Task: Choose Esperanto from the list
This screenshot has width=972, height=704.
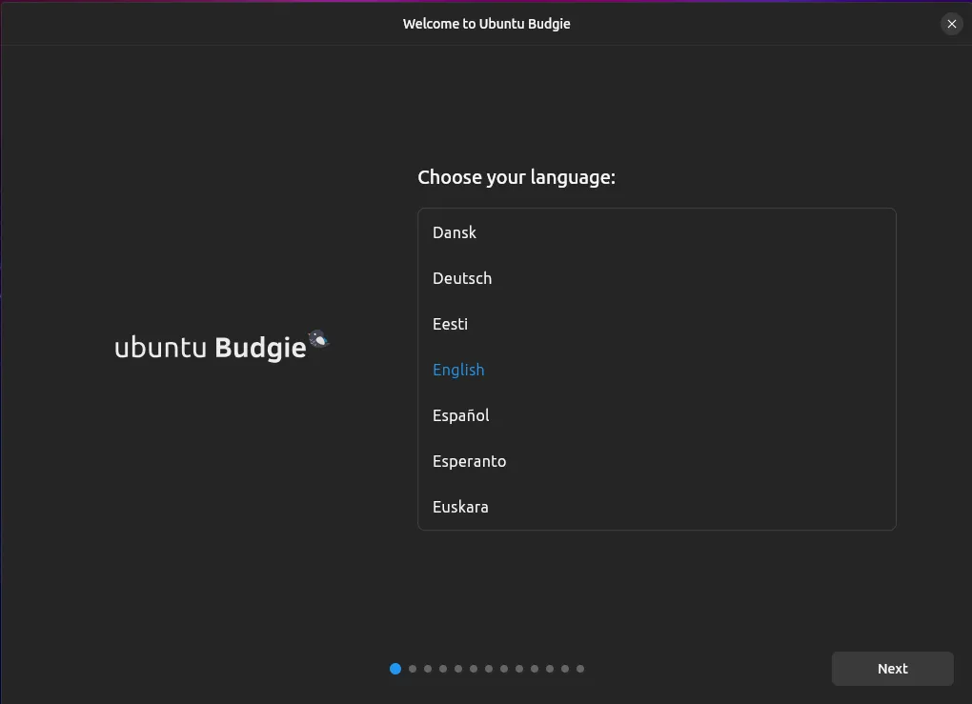Action: pyautogui.click(x=469, y=461)
